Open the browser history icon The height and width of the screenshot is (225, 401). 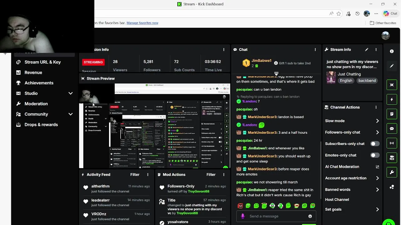click(357, 14)
